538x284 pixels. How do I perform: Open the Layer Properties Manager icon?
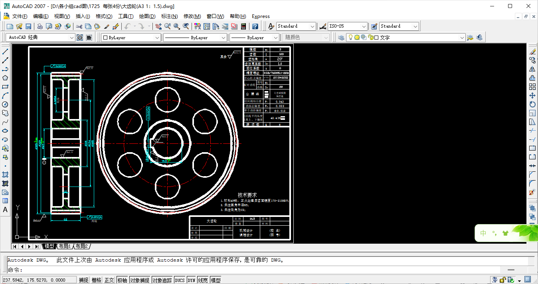341,37
